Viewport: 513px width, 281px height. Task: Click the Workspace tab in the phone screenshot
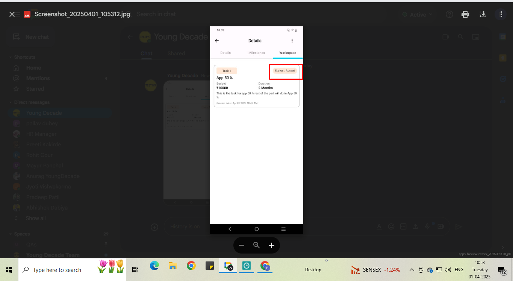point(288,53)
